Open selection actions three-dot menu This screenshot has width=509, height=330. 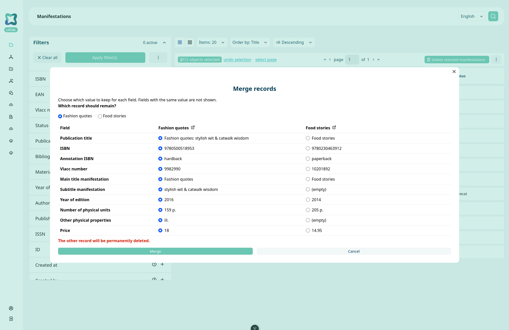pyautogui.click(x=496, y=60)
